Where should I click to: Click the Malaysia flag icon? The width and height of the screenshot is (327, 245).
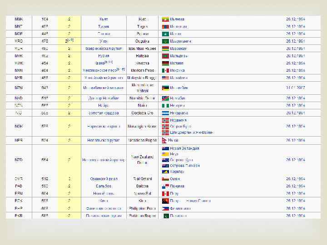[x=165, y=78]
